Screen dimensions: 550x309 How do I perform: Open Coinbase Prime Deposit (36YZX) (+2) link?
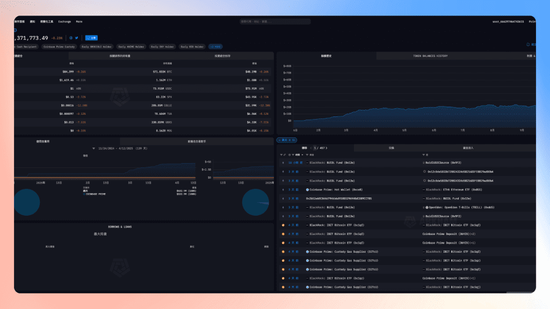pyautogui.click(x=449, y=234)
